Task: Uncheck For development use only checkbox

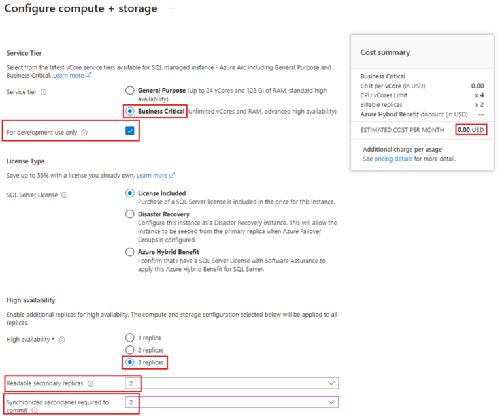Action: click(x=129, y=131)
